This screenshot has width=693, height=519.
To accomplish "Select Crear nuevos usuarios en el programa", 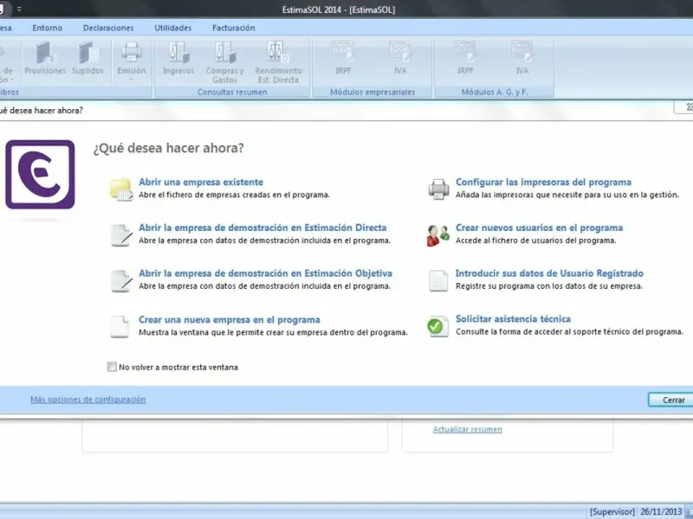I will pyautogui.click(x=539, y=227).
